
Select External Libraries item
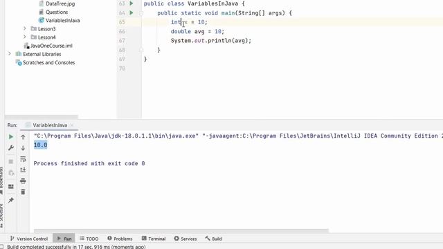coord(42,54)
